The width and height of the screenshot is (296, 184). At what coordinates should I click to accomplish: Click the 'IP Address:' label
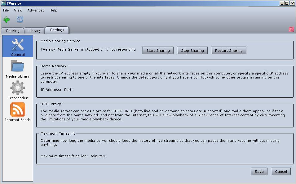tap(51, 90)
